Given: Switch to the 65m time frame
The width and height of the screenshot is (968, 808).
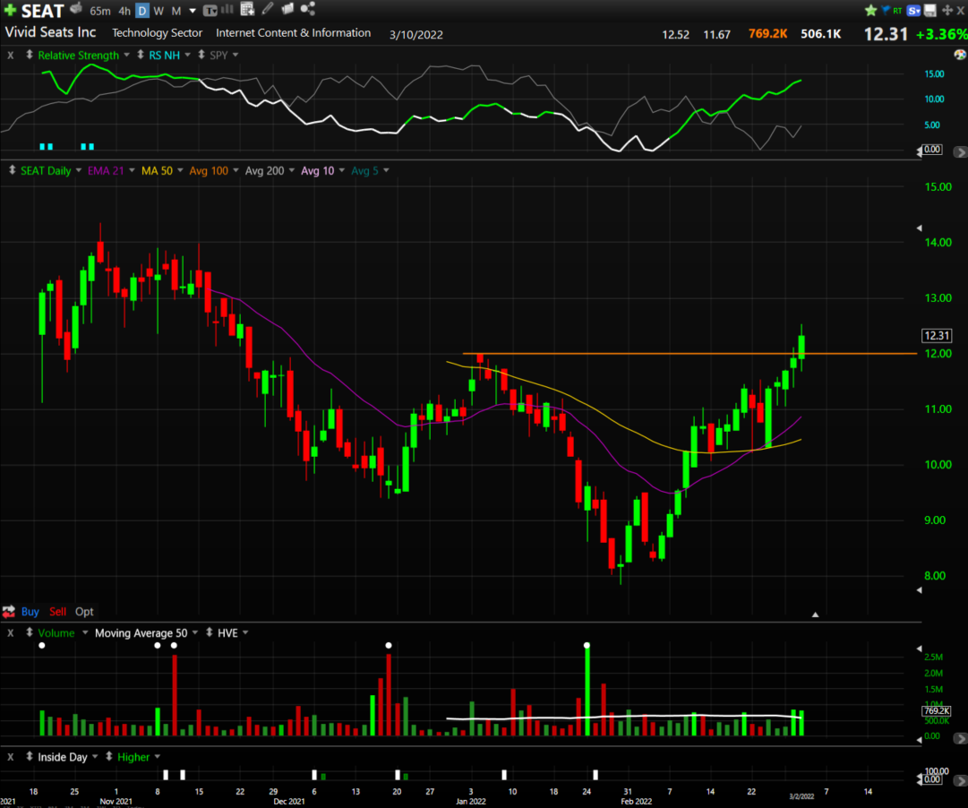Looking at the screenshot, I should 100,11.
